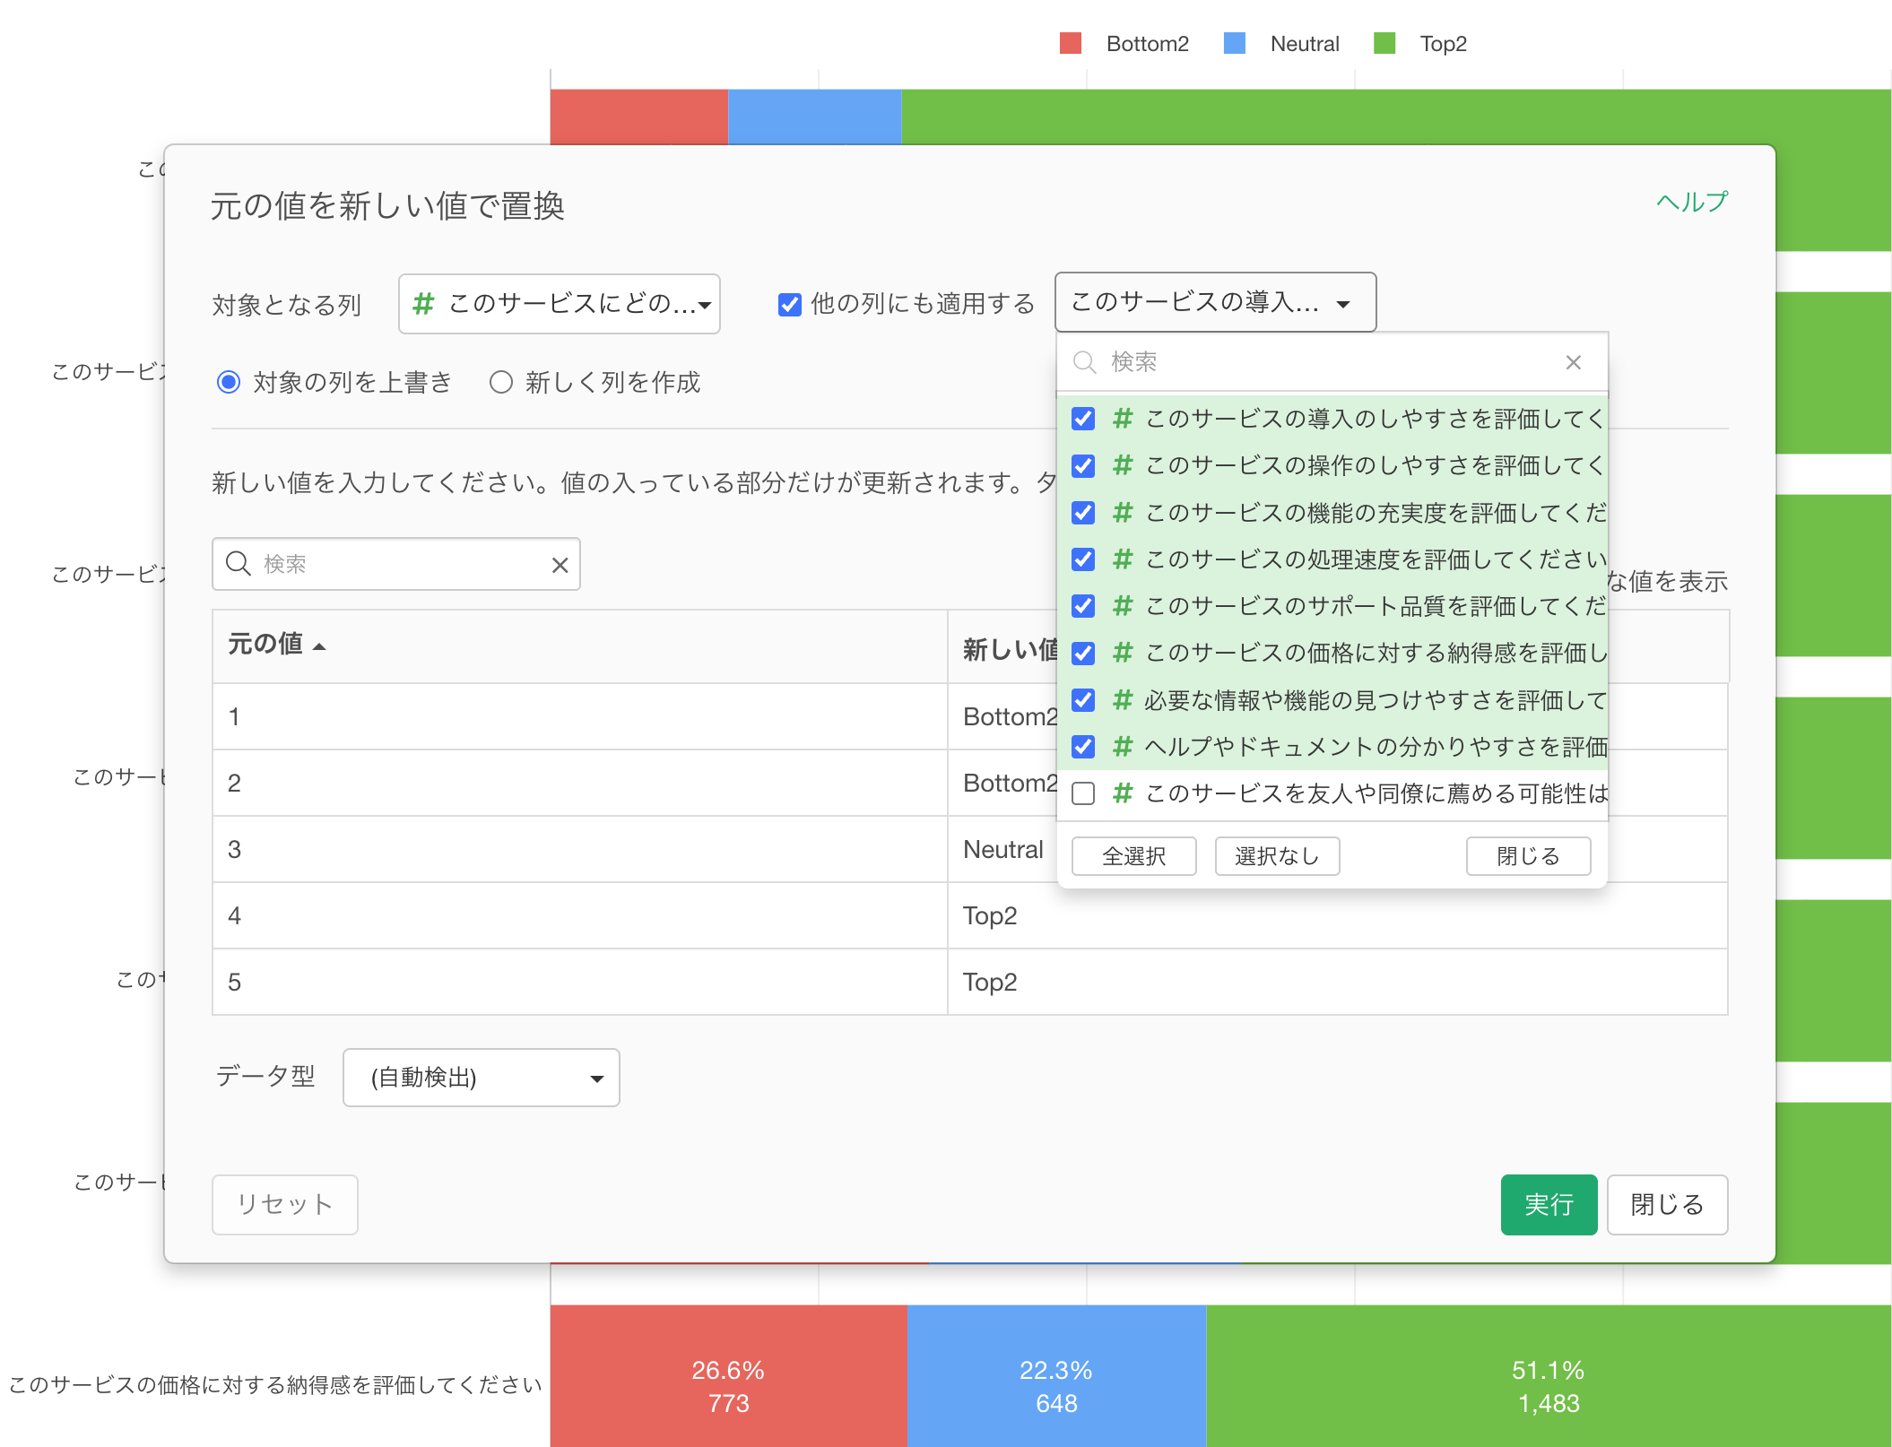The width and height of the screenshot is (1892, 1447).
Task: Click the new value cell for row 4
Action: coord(1337,916)
